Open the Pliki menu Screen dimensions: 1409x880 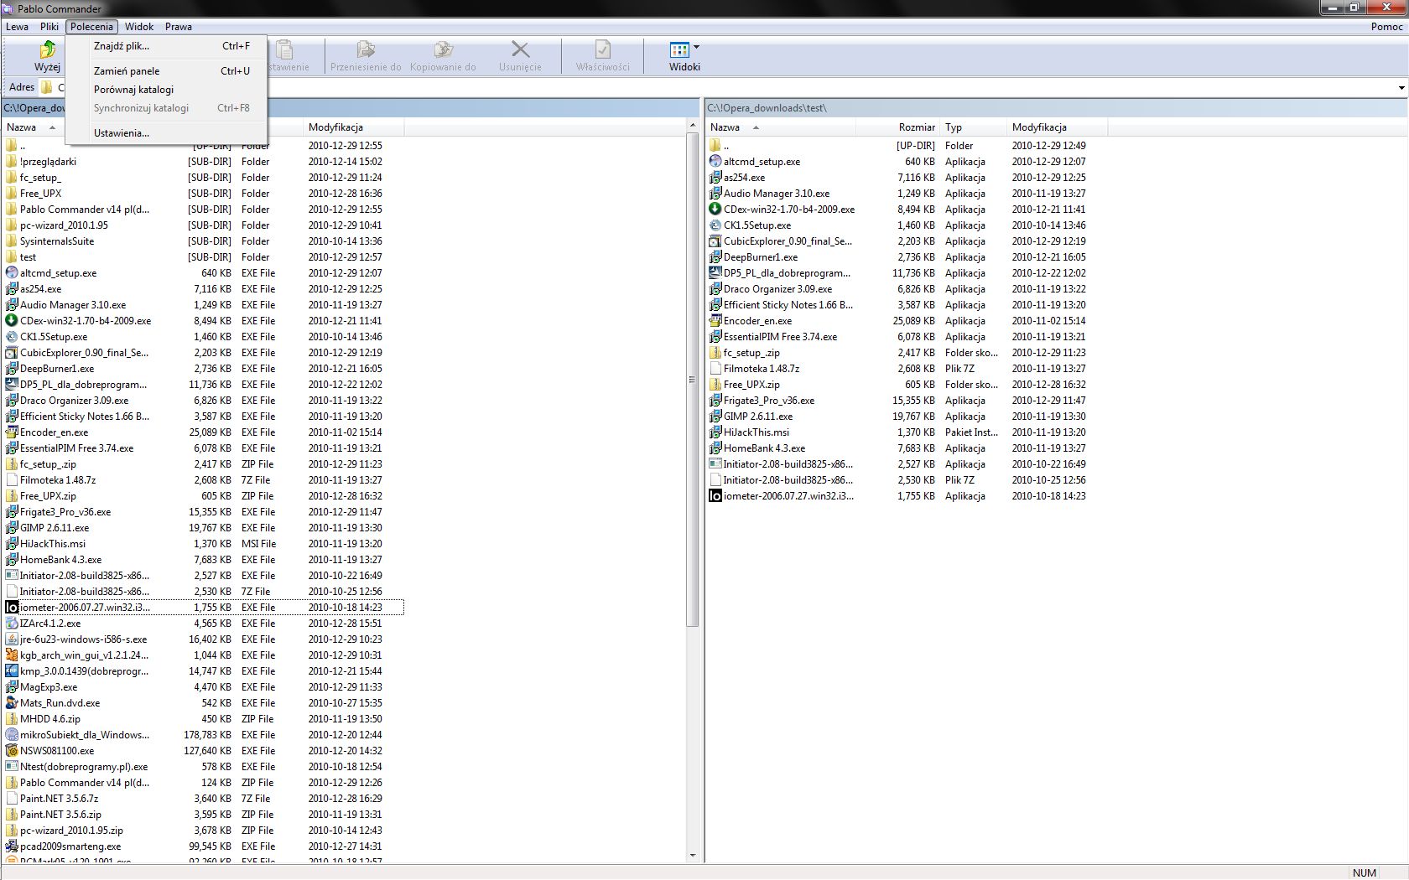coord(49,27)
